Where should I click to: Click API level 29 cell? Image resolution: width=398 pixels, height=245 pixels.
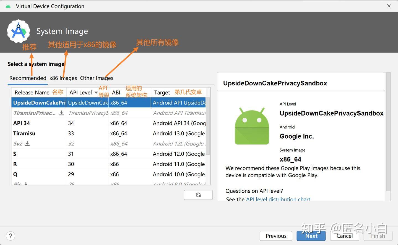pyautogui.click(x=71, y=174)
